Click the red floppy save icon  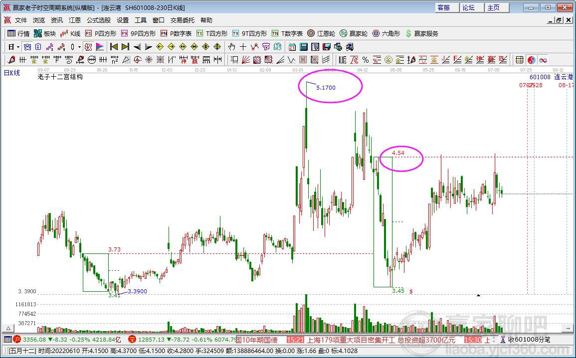pyautogui.click(x=327, y=47)
